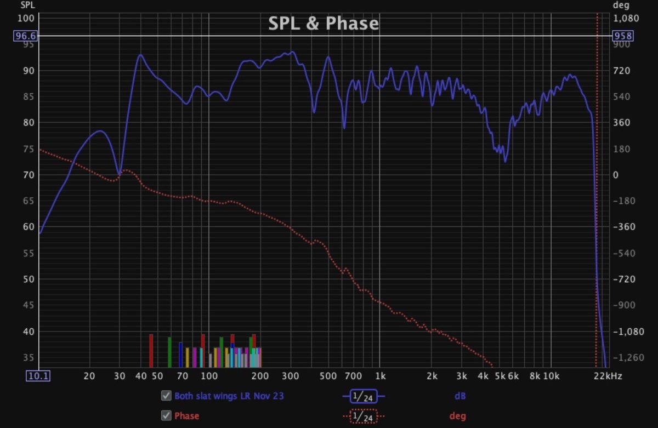Image resolution: width=658 pixels, height=428 pixels.
Task: Click the leftmost red modal bar near 45 Hz
Action: (x=151, y=351)
